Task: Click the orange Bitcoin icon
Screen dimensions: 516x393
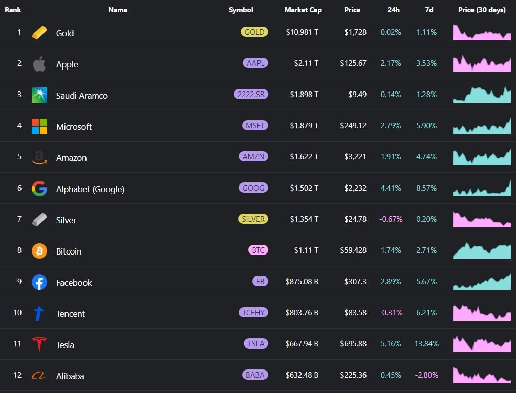Action: click(x=39, y=251)
